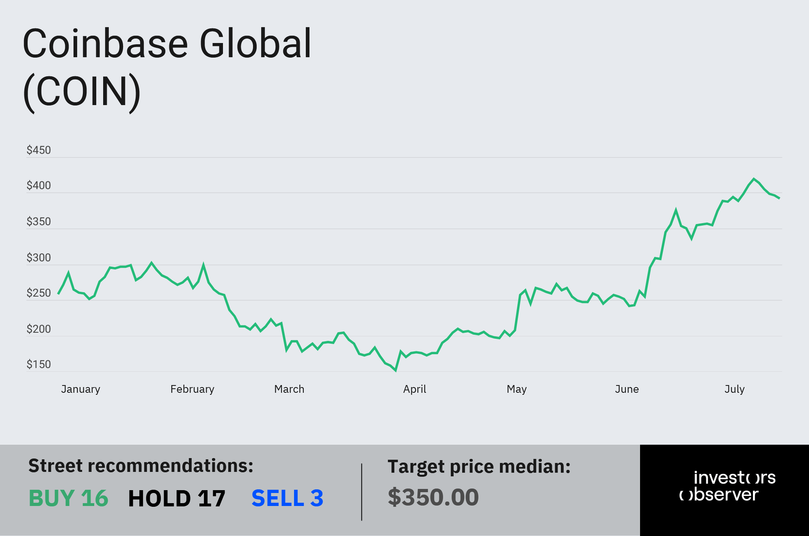Click the Target price median label

pos(479,467)
